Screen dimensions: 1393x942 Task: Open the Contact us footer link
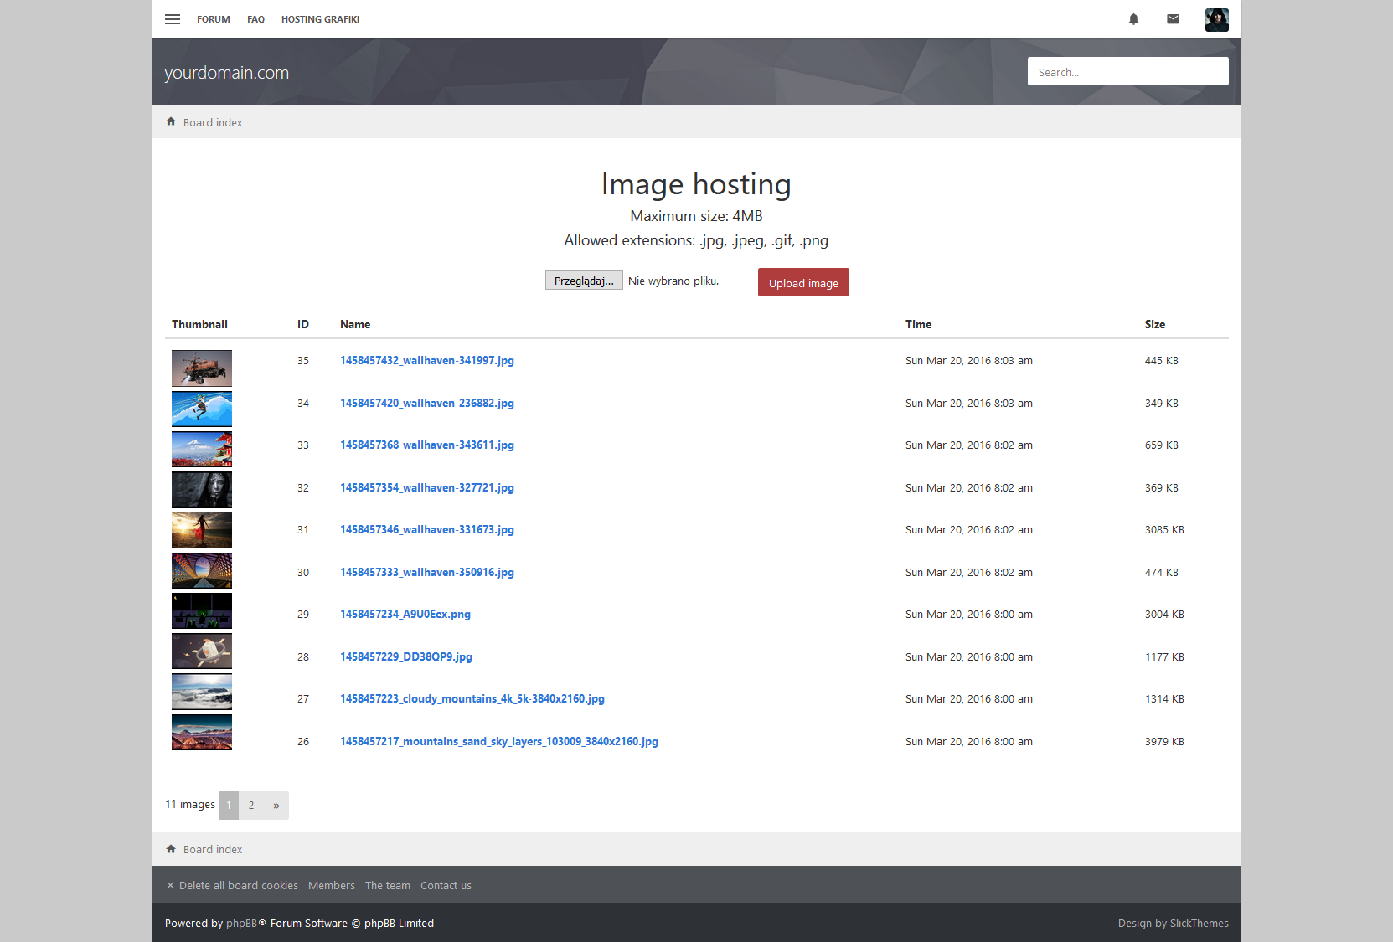[446, 886]
